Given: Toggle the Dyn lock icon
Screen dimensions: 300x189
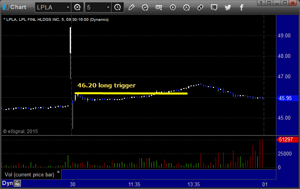Looking at the screenshot, I should [17, 183].
